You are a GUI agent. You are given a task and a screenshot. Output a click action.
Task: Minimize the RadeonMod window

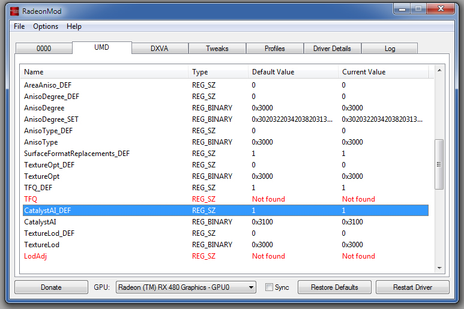402,9
